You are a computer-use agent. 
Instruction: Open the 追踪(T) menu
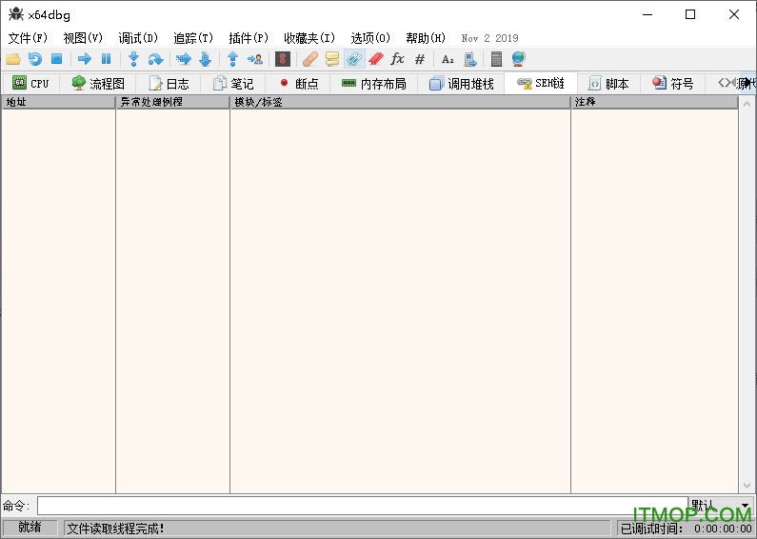pyautogui.click(x=193, y=38)
